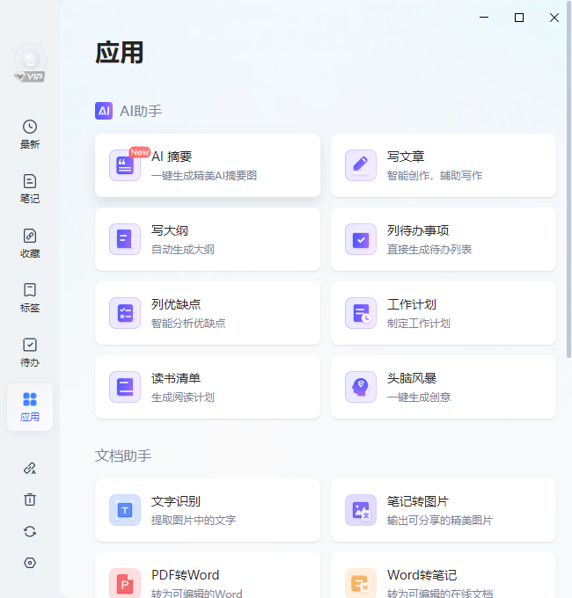The image size is (572, 598).
Task: Click the 工作计划 clock document icon
Action: point(361,313)
